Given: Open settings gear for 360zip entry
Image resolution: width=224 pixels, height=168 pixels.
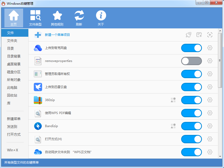Looking at the screenshot, I should (x=210, y=100).
